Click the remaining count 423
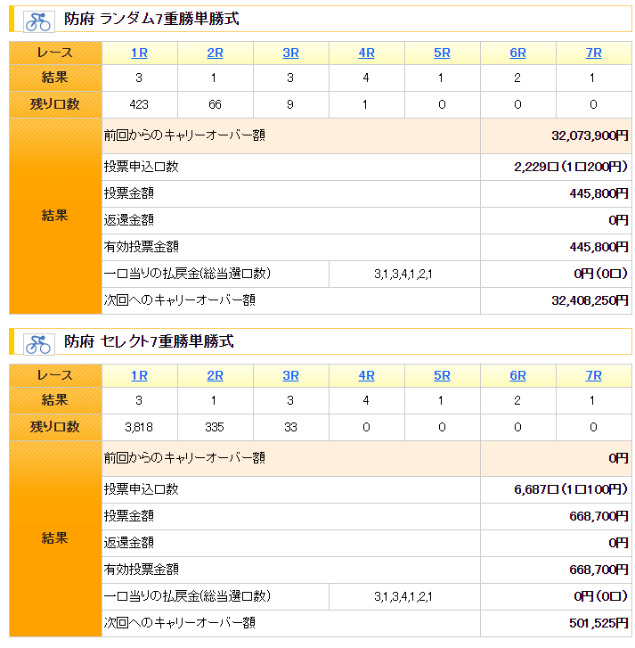 point(139,104)
